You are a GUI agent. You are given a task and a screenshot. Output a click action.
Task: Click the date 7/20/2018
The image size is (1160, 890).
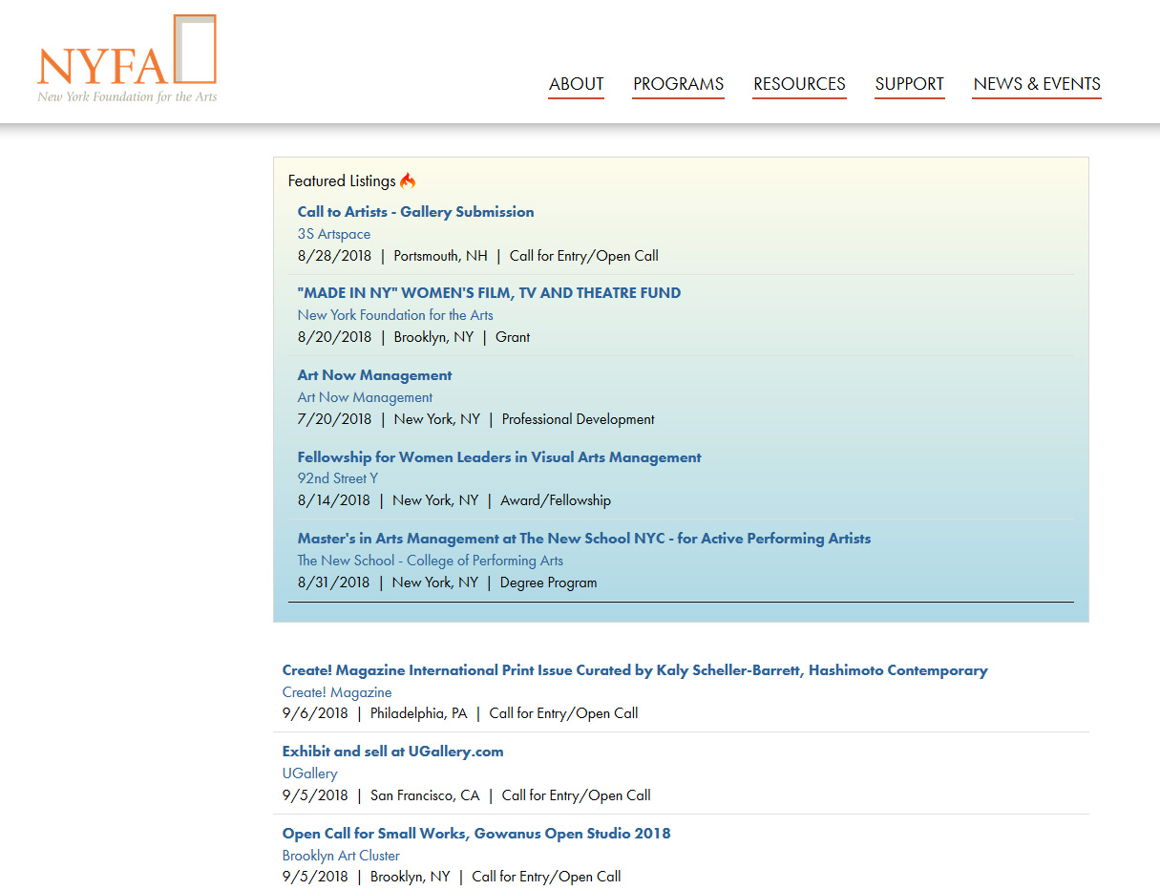click(334, 419)
